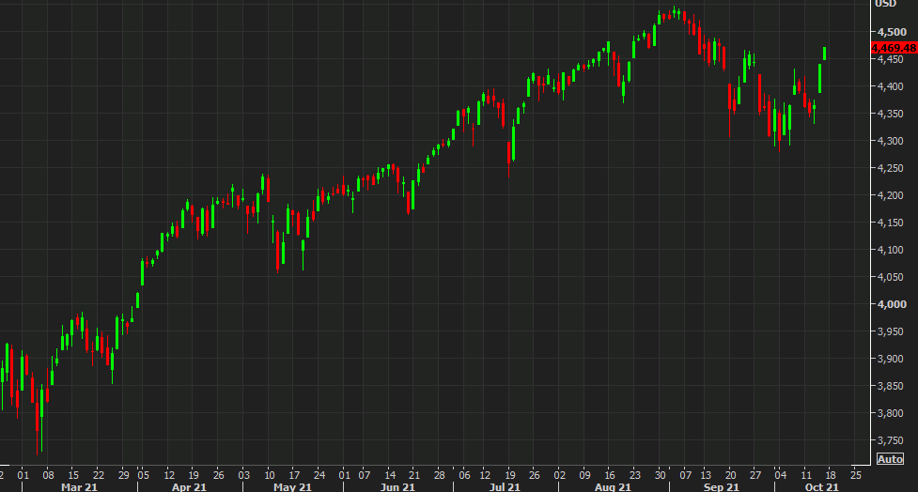Click the 27 date tick in September
This screenshot has width=918, height=492.
(x=755, y=474)
